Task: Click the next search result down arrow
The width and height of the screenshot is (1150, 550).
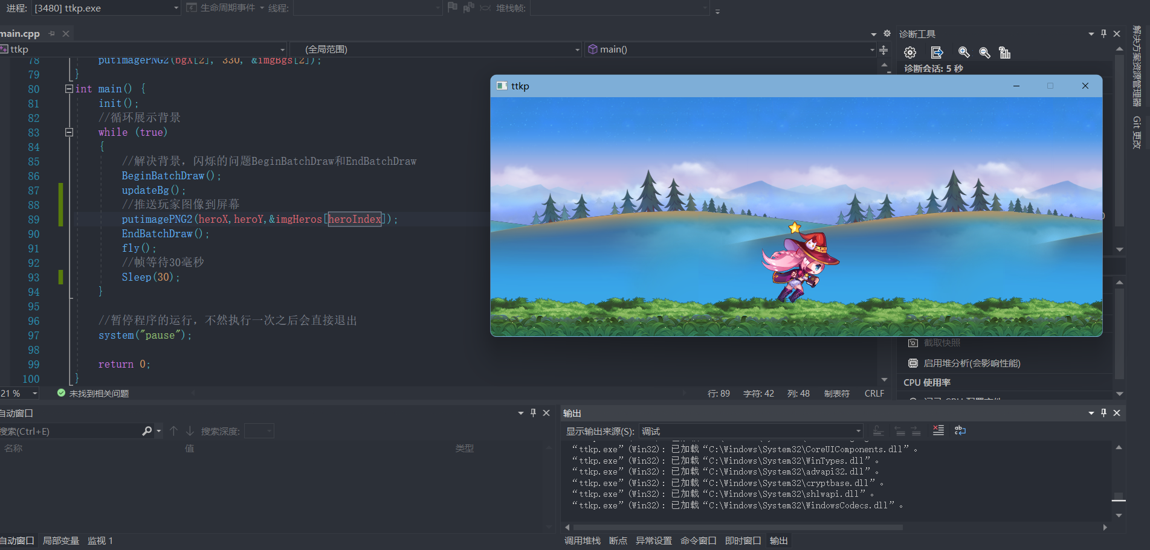Action: click(190, 431)
